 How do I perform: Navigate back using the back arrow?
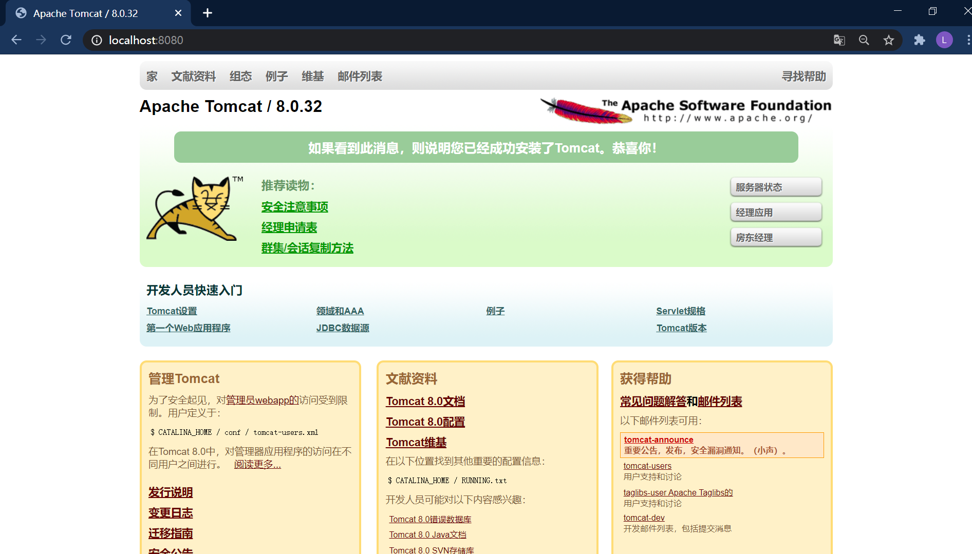16,40
